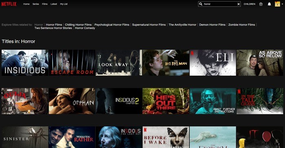Open the Would You Rather thumbnail
The height and width of the screenshot is (148, 285).
tap(72, 137)
